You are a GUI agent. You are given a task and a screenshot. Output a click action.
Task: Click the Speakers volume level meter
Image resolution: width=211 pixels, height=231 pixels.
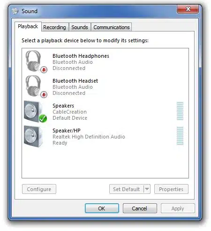pos(180,111)
